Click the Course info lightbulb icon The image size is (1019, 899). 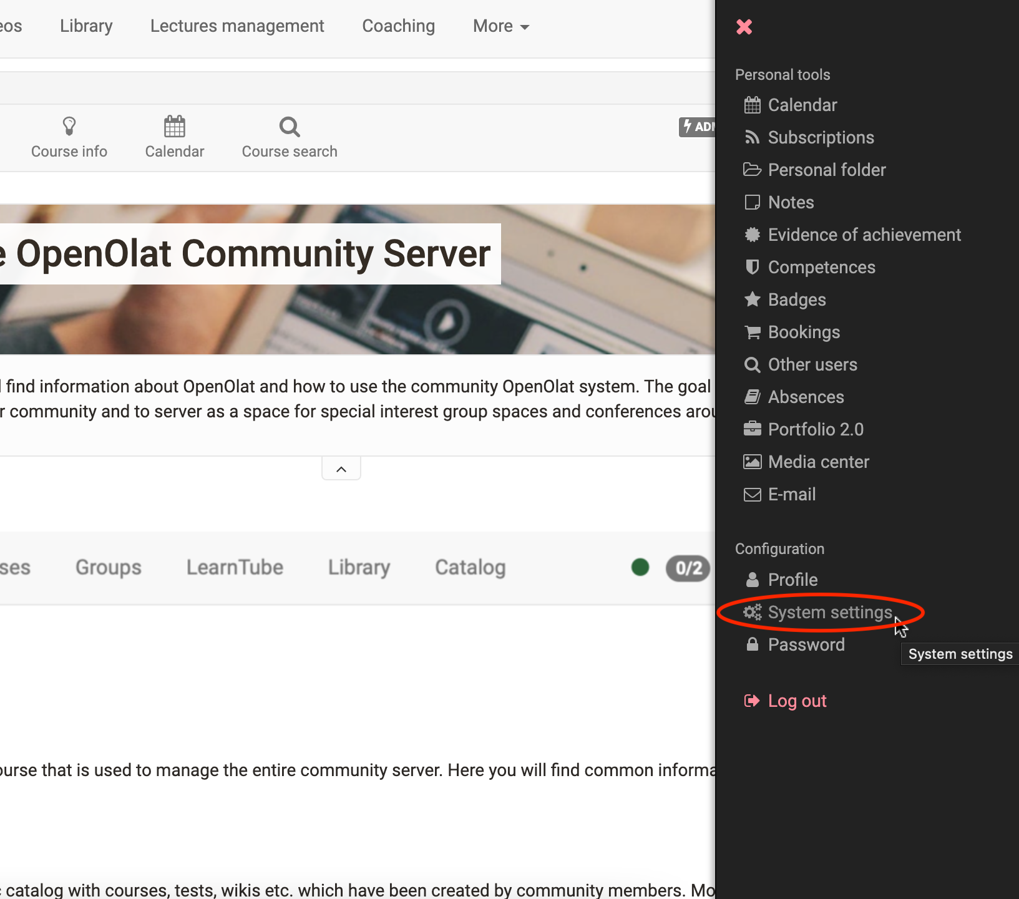(69, 127)
